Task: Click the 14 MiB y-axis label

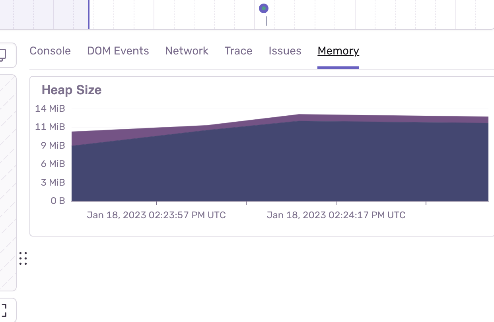Action: 50,109
